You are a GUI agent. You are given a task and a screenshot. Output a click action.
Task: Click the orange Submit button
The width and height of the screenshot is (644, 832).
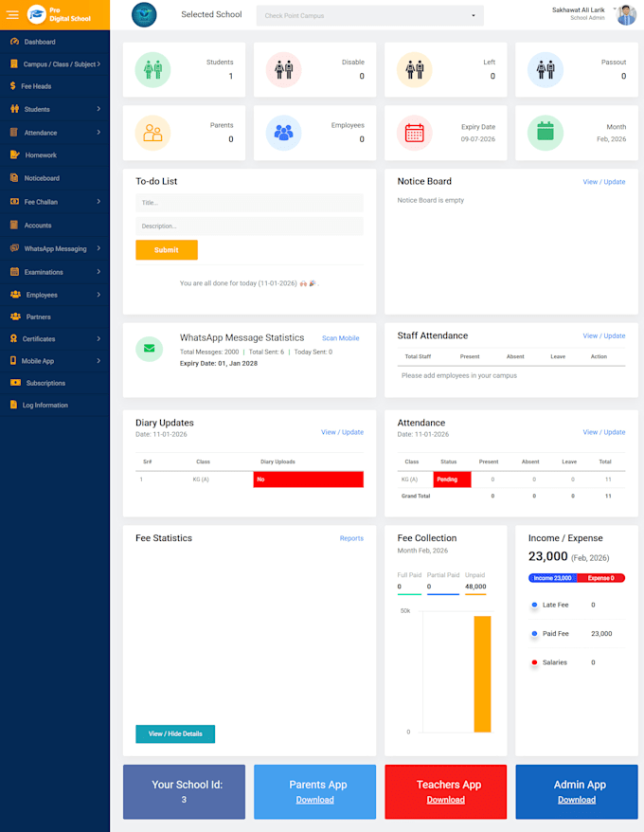pos(167,250)
